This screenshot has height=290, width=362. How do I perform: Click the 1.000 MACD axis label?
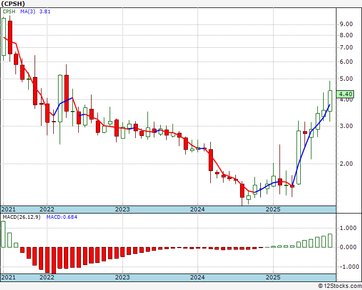pos(348,228)
